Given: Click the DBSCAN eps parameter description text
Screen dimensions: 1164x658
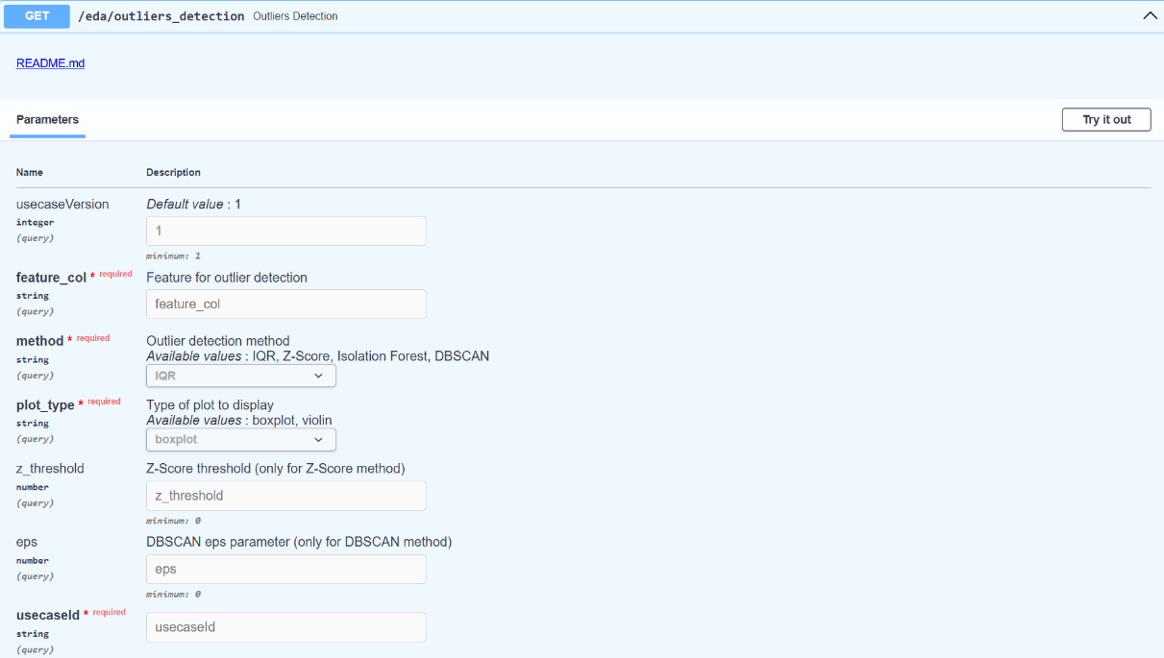Looking at the screenshot, I should [x=299, y=542].
